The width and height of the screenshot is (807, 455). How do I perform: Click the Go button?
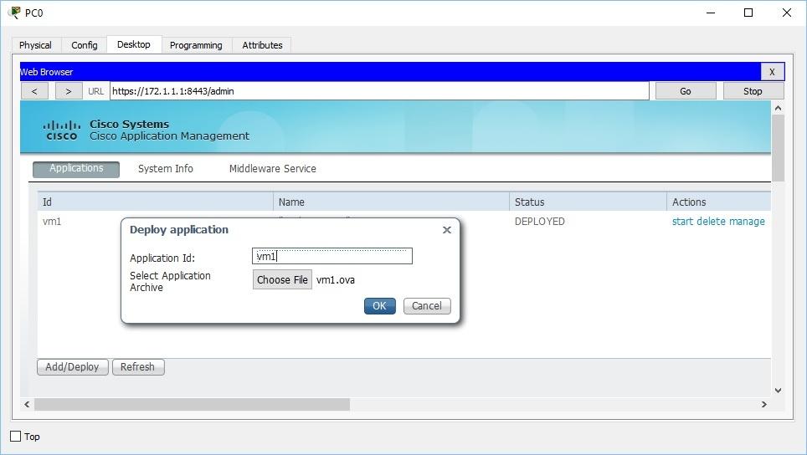(686, 91)
